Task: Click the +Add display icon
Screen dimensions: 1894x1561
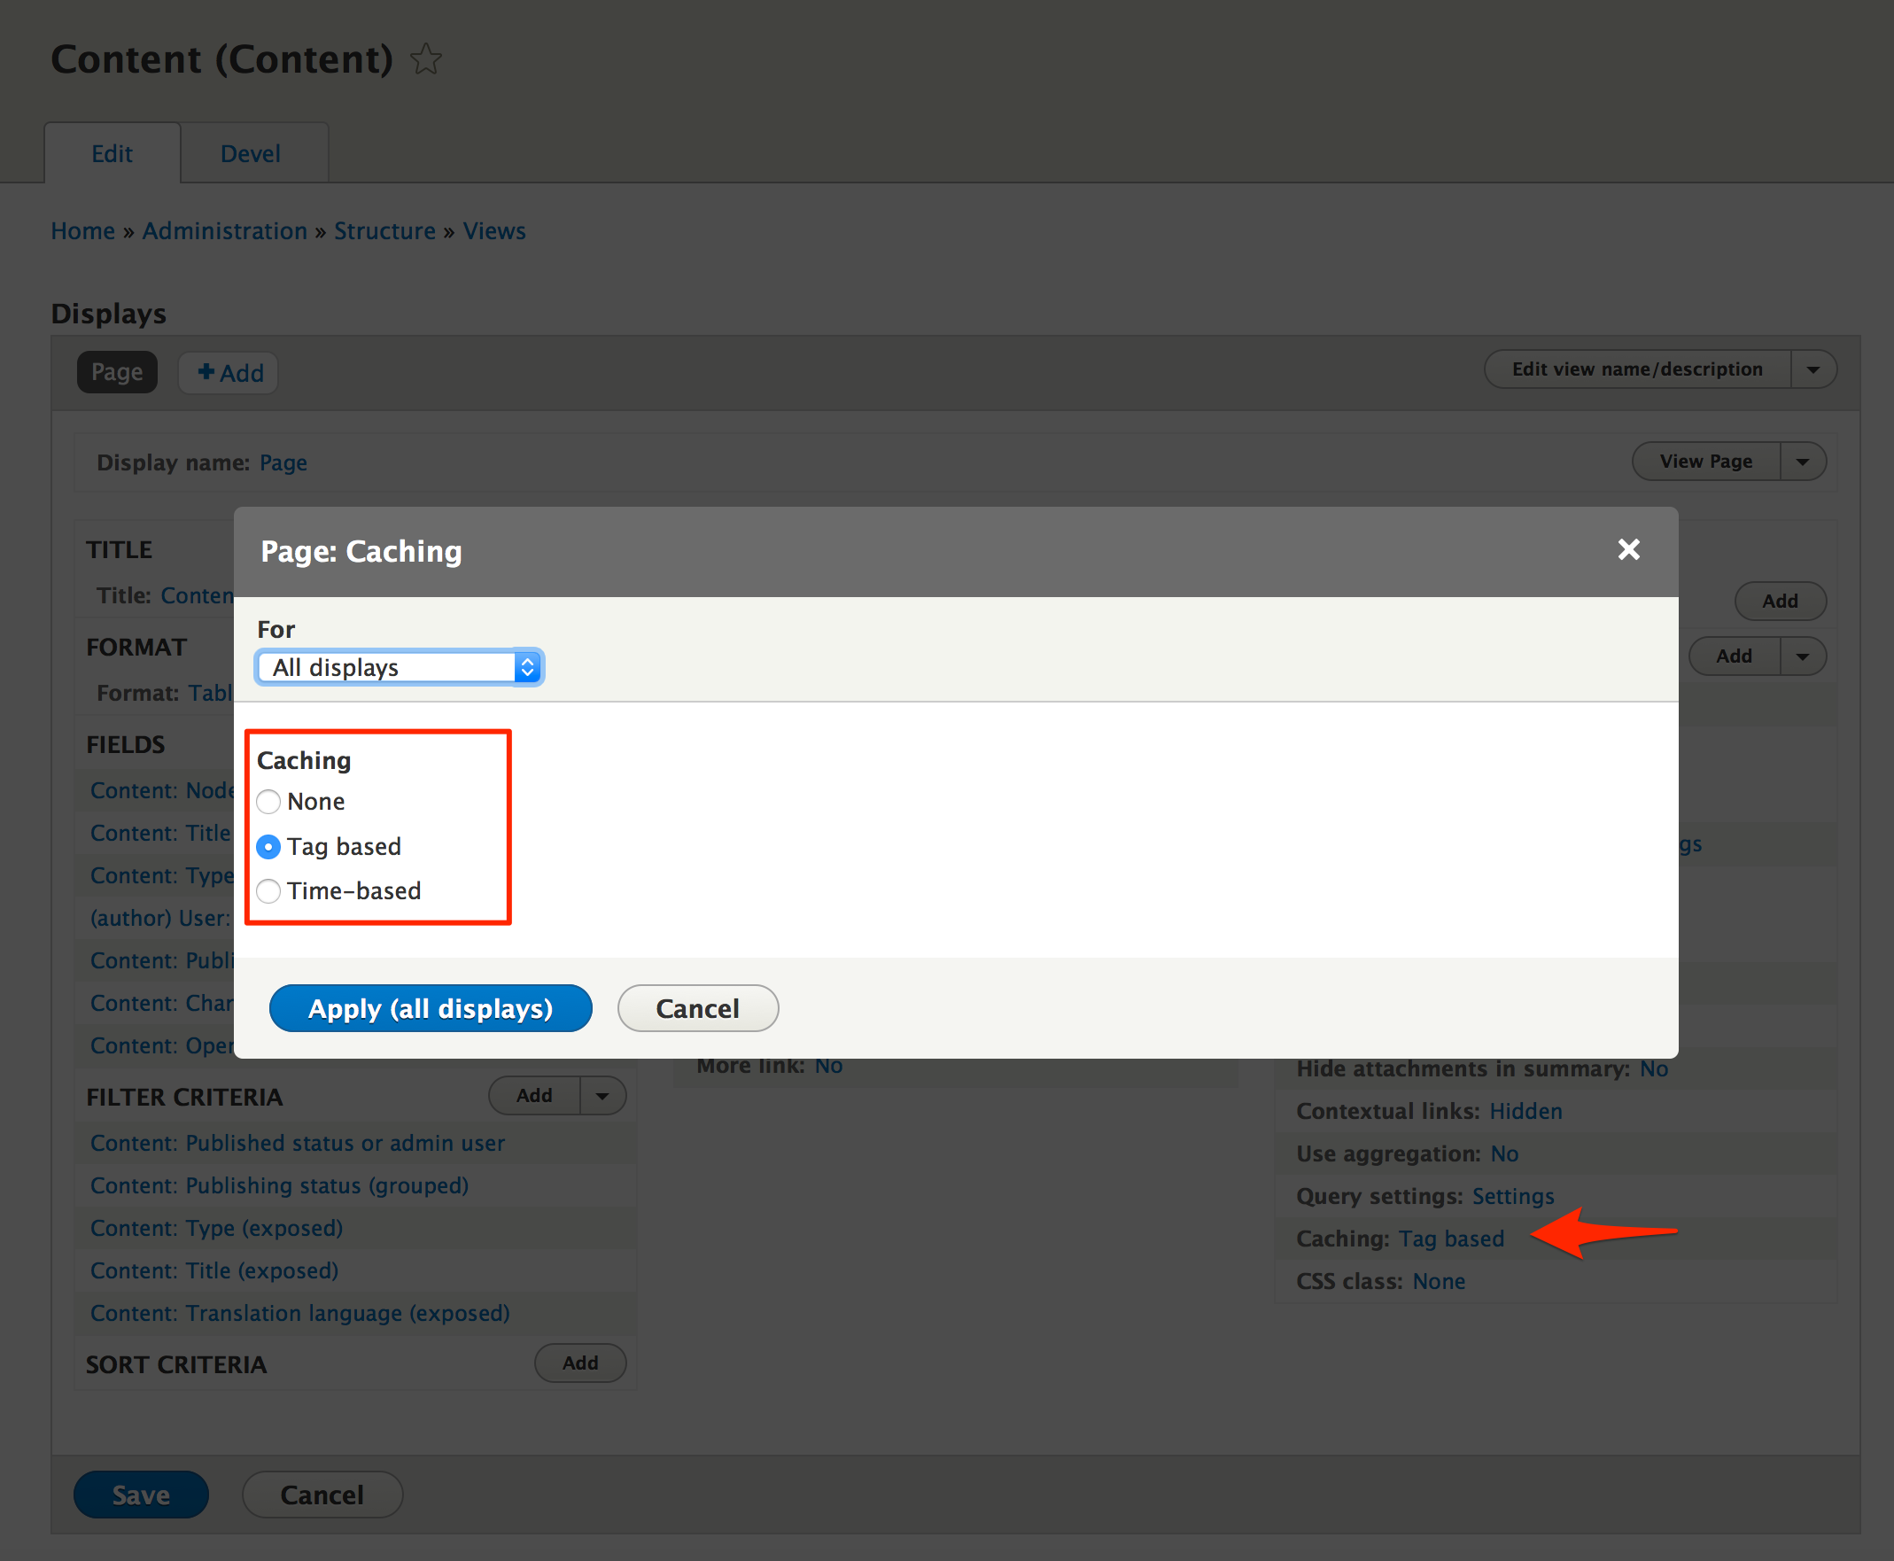Action: pyautogui.click(x=228, y=372)
